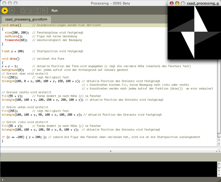Stop the running sketch

coord(12,11)
